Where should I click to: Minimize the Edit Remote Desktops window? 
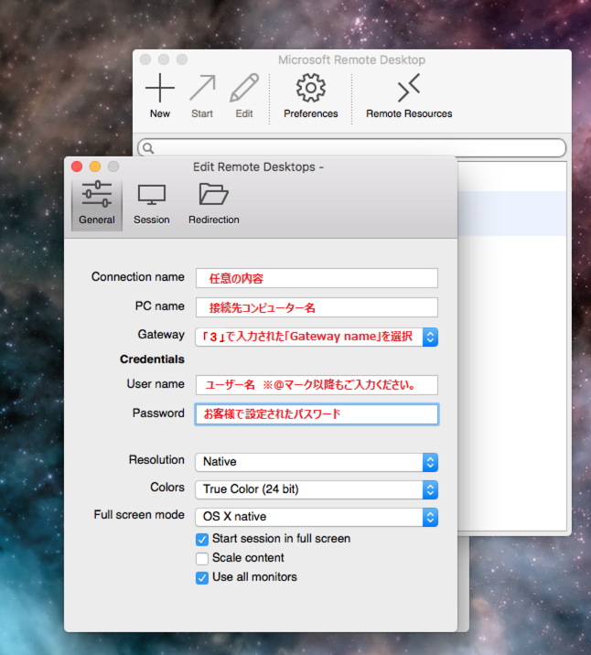point(95,166)
